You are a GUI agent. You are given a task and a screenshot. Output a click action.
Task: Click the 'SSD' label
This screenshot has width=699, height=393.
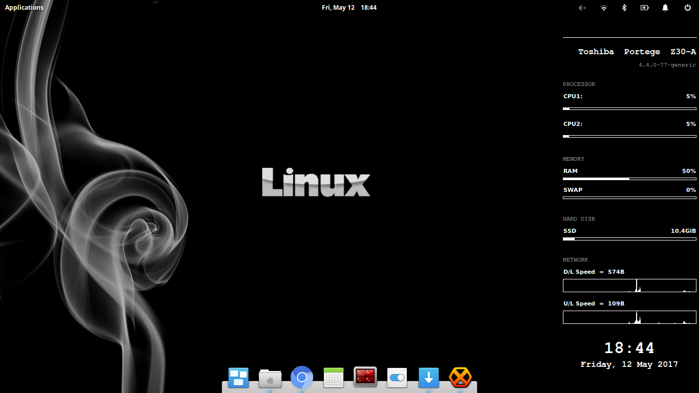(x=570, y=231)
